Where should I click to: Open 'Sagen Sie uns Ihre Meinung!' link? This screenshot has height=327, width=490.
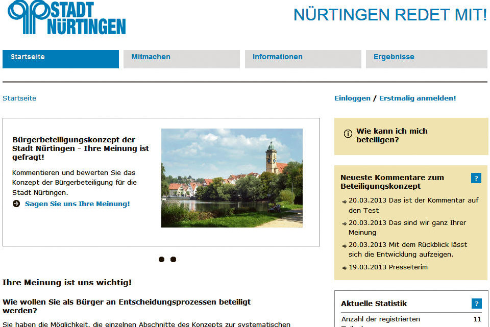pyautogui.click(x=77, y=204)
